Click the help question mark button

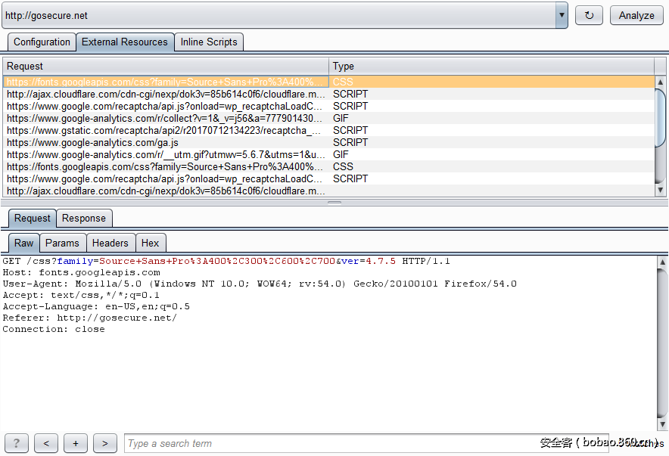click(x=17, y=444)
